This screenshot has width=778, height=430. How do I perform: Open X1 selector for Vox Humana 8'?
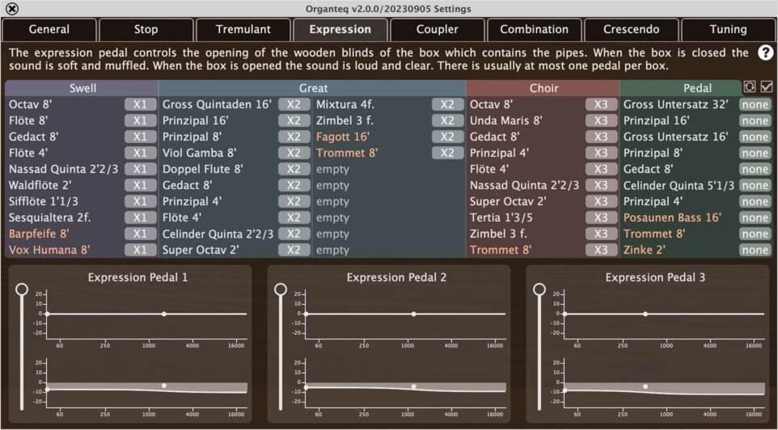[x=141, y=250]
